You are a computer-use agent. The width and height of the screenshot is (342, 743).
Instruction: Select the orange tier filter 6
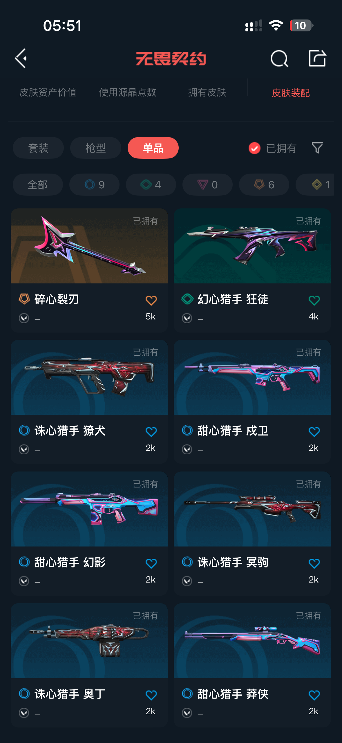pyautogui.click(x=264, y=185)
